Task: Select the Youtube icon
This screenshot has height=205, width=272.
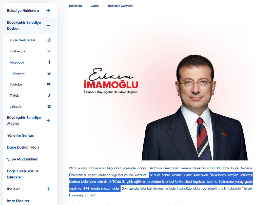Action: [x=48, y=84]
